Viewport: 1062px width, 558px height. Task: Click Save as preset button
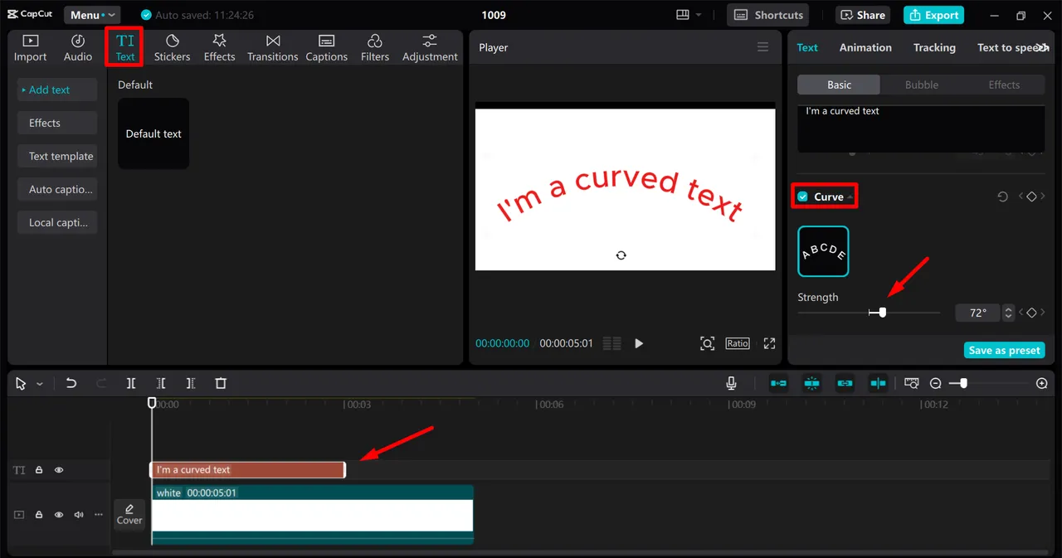click(x=1004, y=350)
